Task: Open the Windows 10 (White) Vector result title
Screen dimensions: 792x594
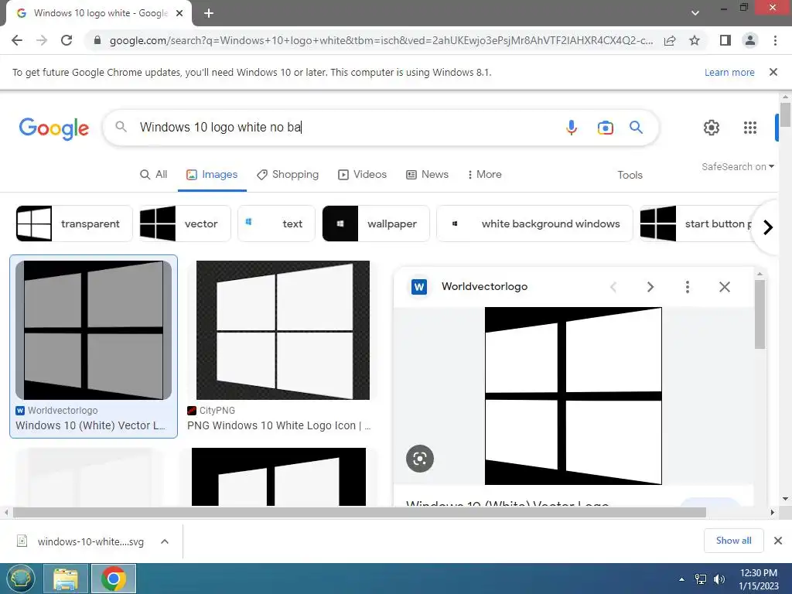Action: (x=90, y=425)
